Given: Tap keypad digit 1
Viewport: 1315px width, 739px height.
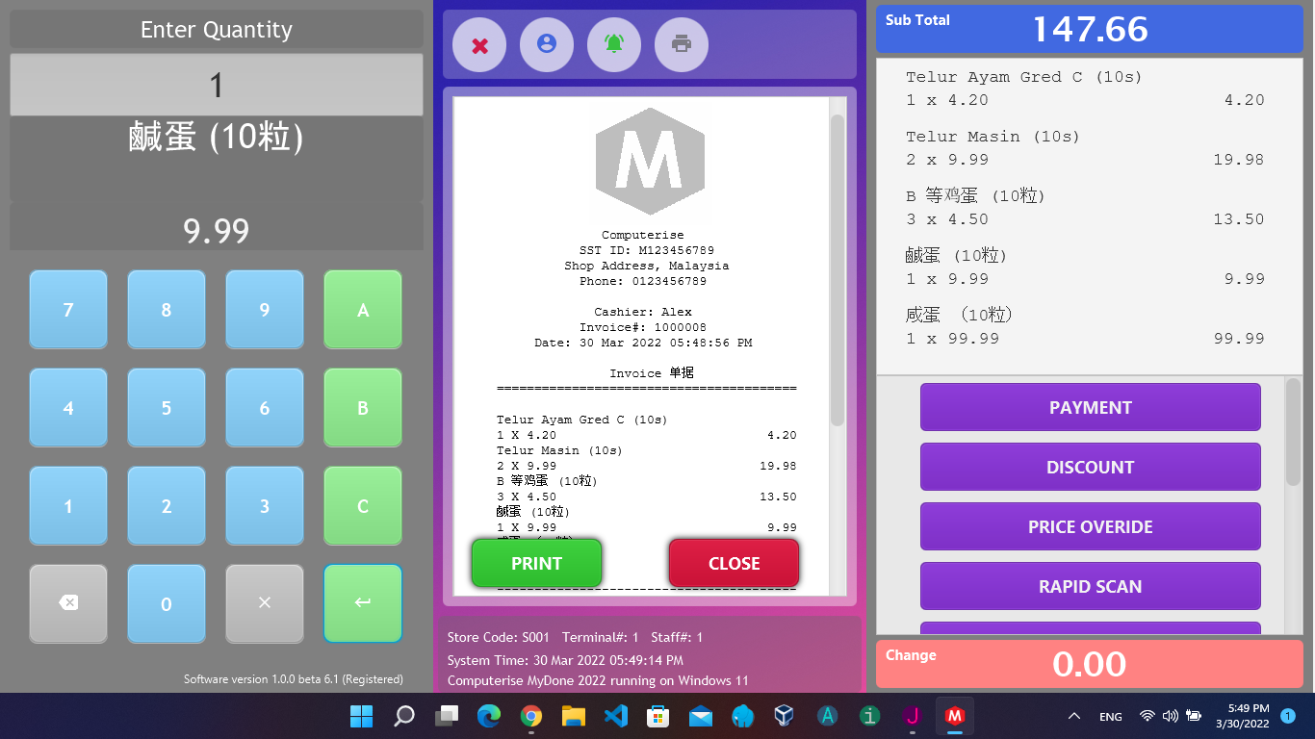Looking at the screenshot, I should click(x=68, y=506).
